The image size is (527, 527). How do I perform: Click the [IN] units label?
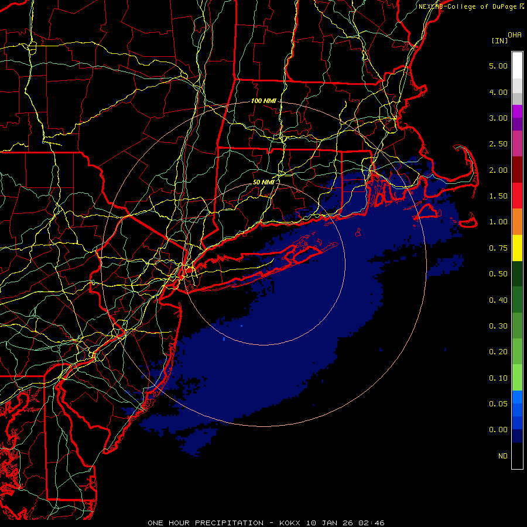(500, 40)
